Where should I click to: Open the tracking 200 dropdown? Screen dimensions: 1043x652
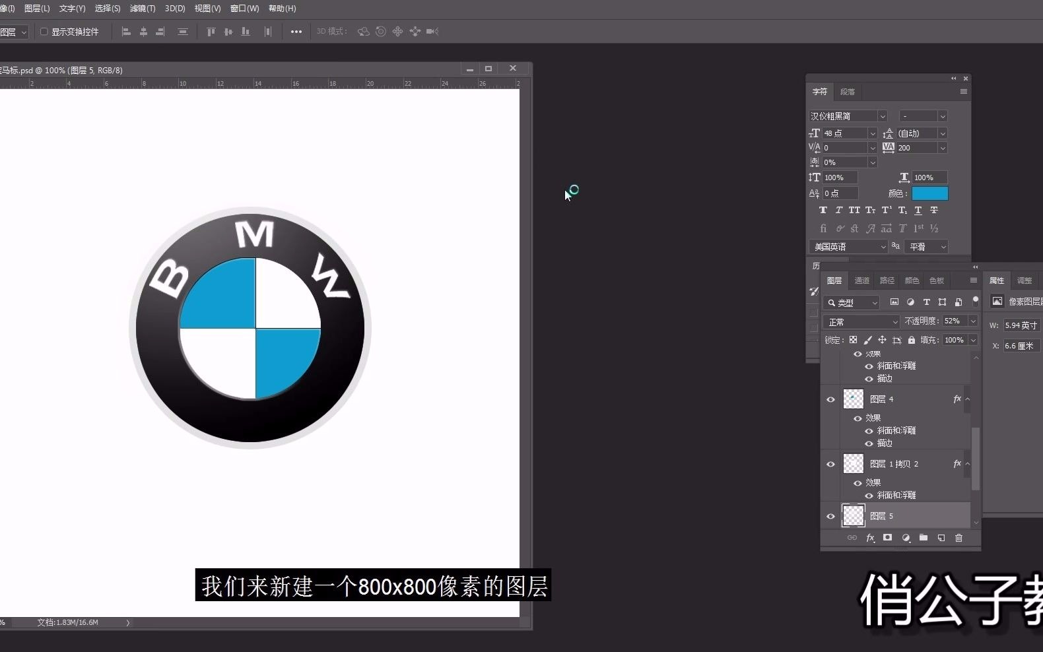pyautogui.click(x=943, y=148)
